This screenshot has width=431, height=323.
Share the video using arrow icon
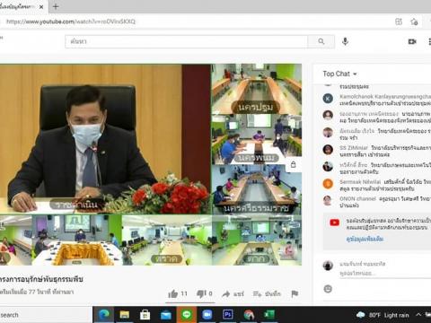tap(225, 294)
